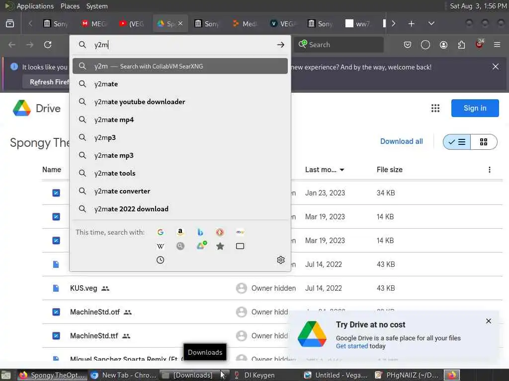Open the Pocket save icon
The height and width of the screenshot is (381, 509).
pyautogui.click(x=408, y=45)
